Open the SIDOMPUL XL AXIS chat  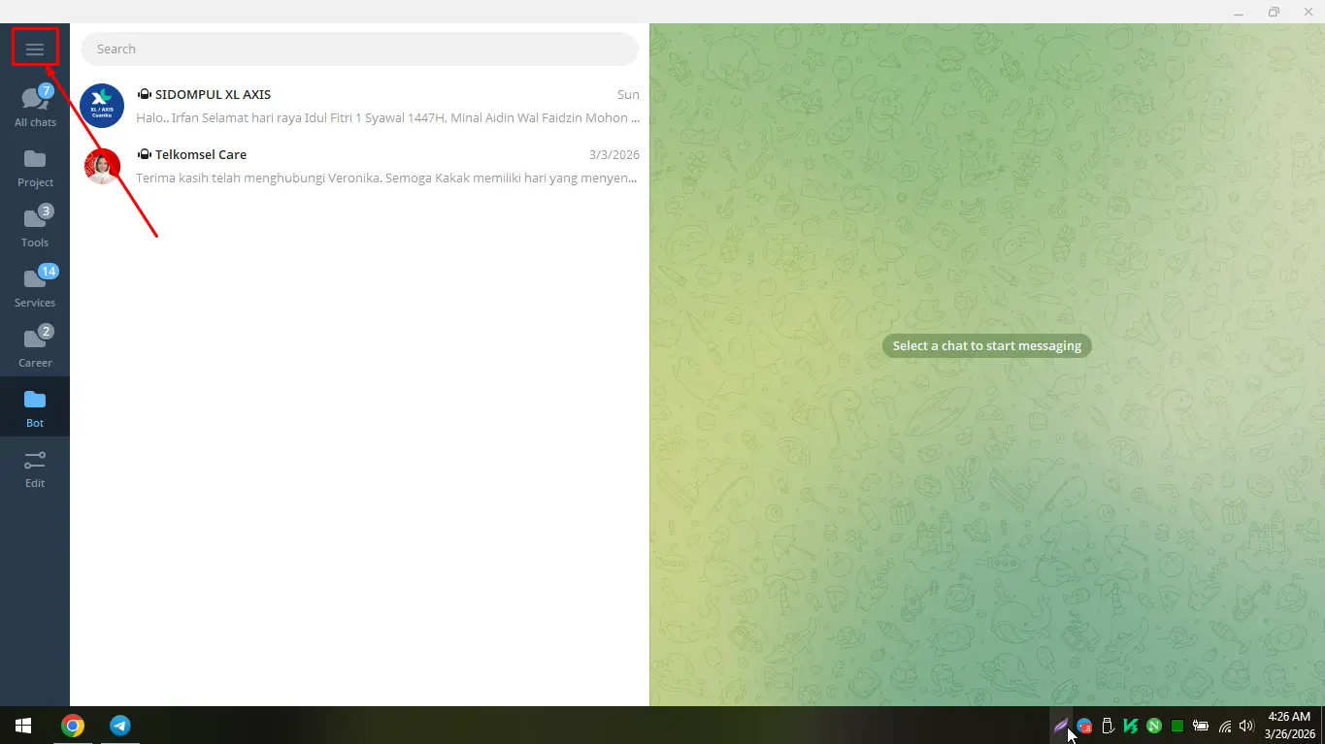388,106
